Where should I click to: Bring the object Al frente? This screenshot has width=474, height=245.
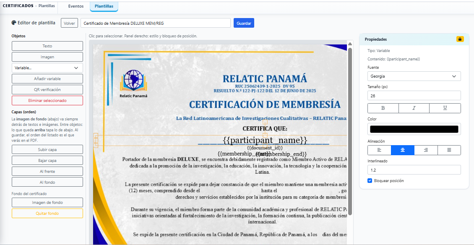point(47,171)
